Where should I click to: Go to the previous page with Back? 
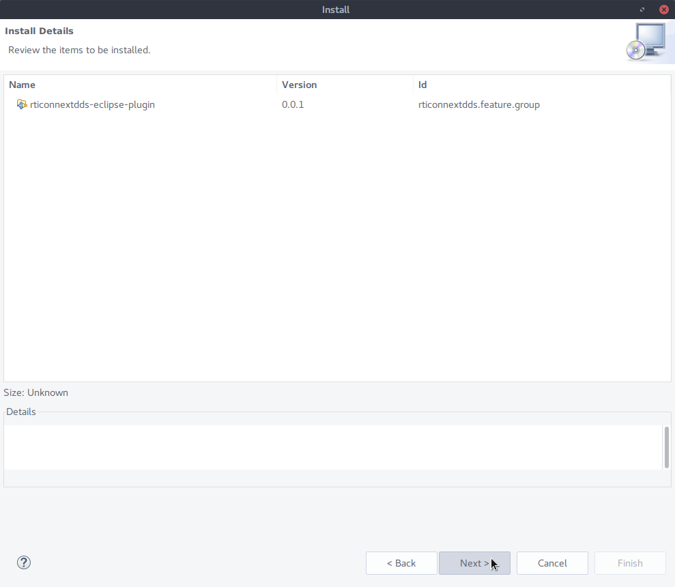[401, 563]
